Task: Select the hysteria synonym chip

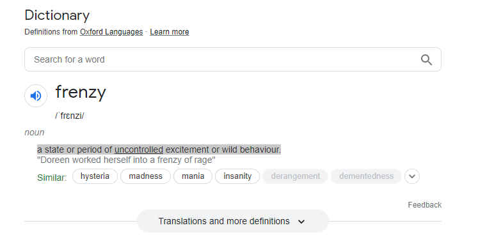Action: coord(95,176)
